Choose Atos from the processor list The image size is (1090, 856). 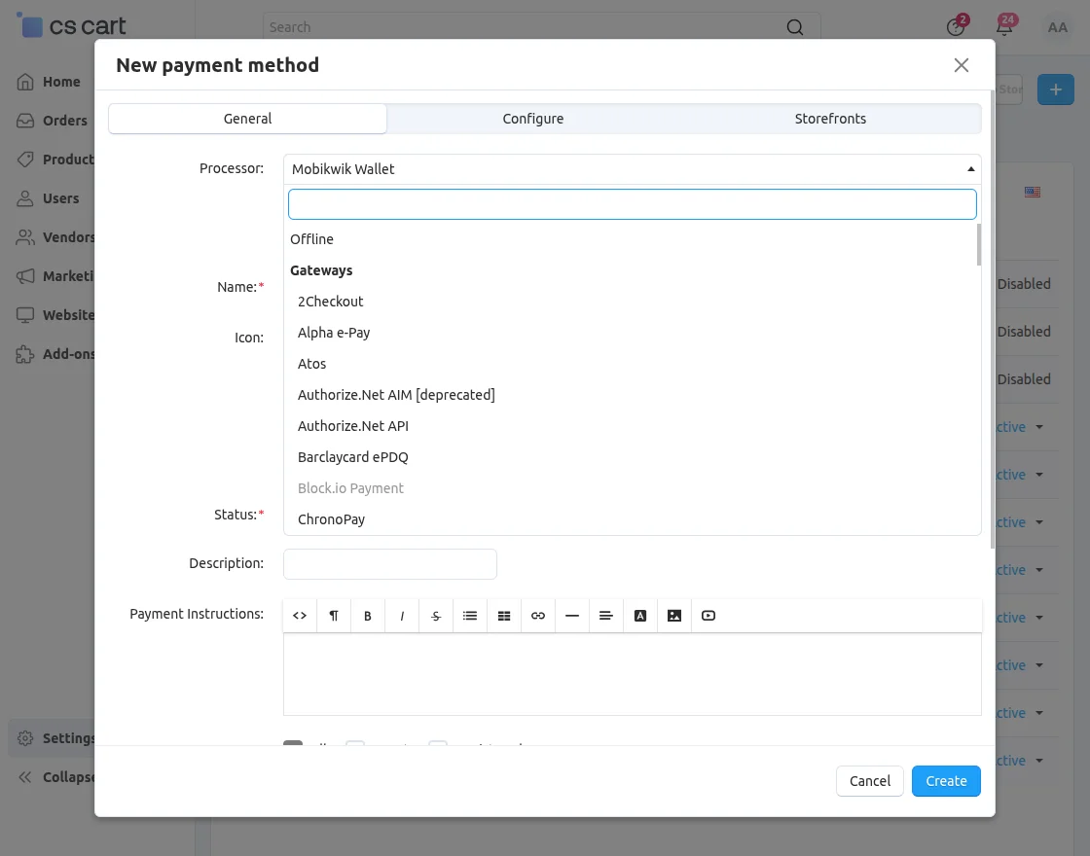tap(632, 364)
